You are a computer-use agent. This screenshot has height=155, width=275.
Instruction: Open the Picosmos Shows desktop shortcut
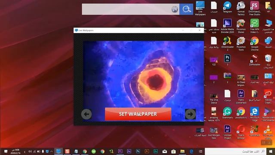pyautogui.click(x=241, y=26)
